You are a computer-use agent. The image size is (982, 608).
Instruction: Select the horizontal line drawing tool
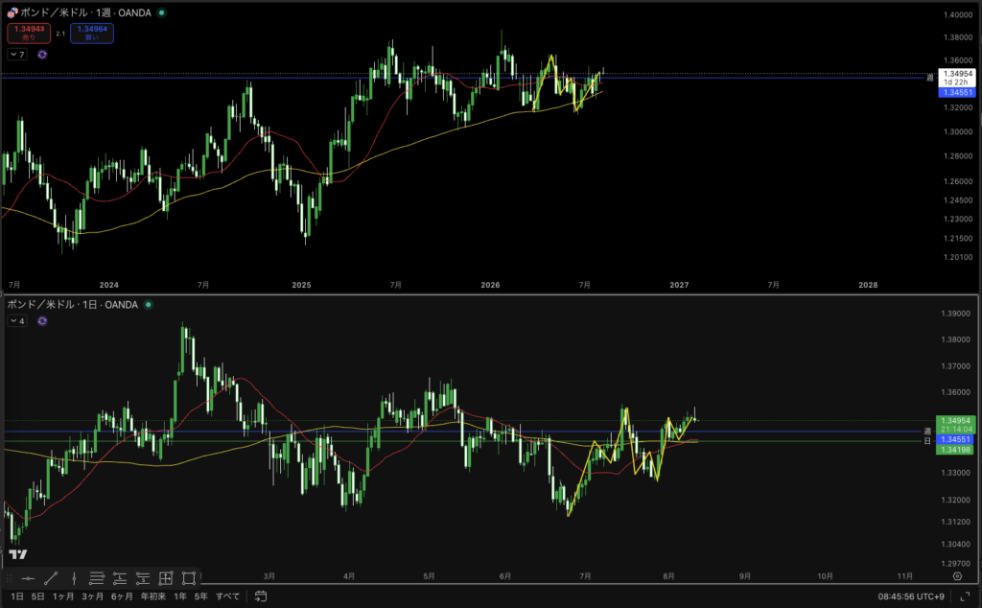[x=28, y=578]
